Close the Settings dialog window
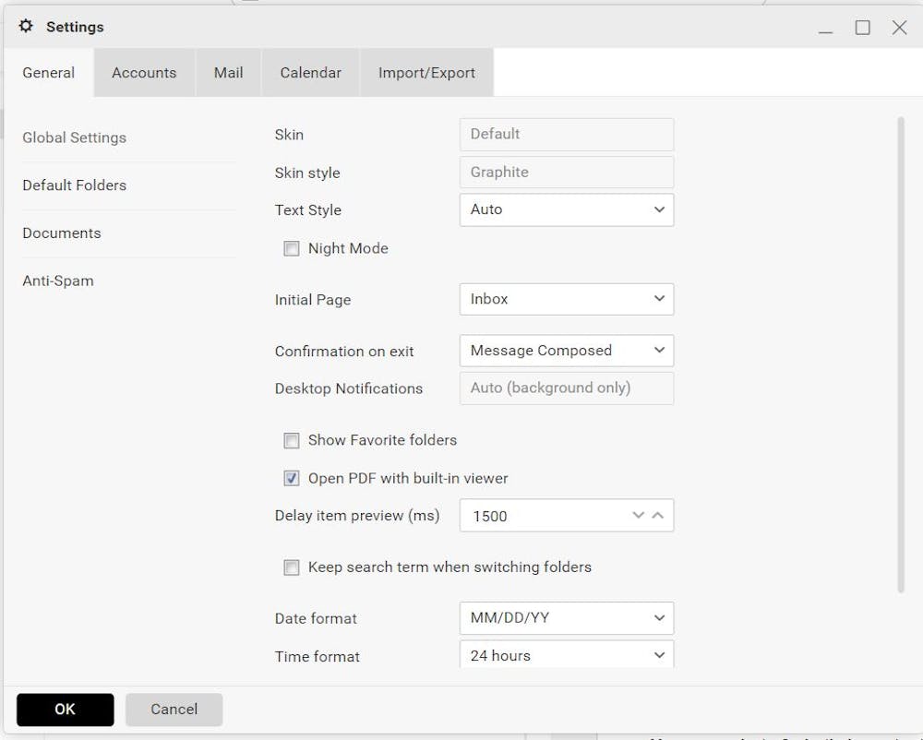The width and height of the screenshot is (923, 740). (899, 28)
